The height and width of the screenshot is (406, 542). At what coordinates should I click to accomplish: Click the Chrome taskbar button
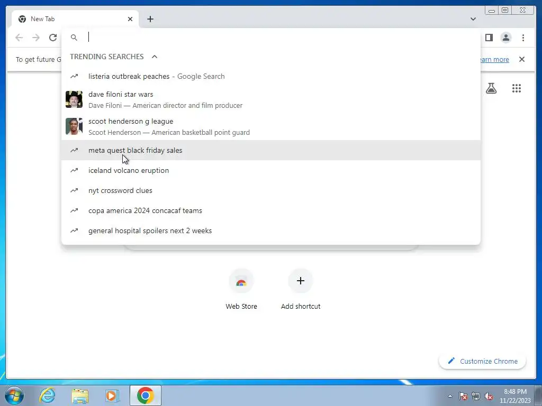[x=146, y=395]
